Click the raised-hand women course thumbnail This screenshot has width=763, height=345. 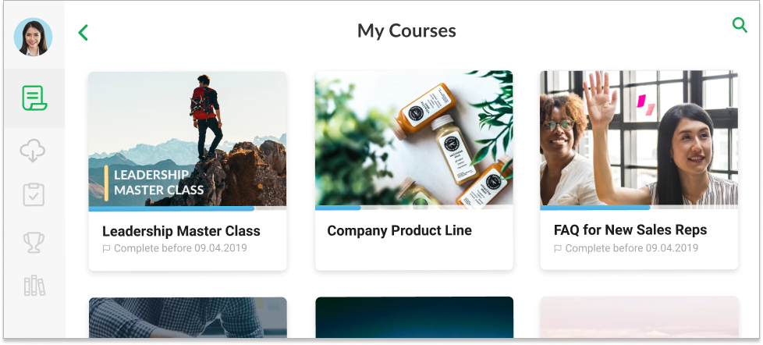tap(639, 138)
